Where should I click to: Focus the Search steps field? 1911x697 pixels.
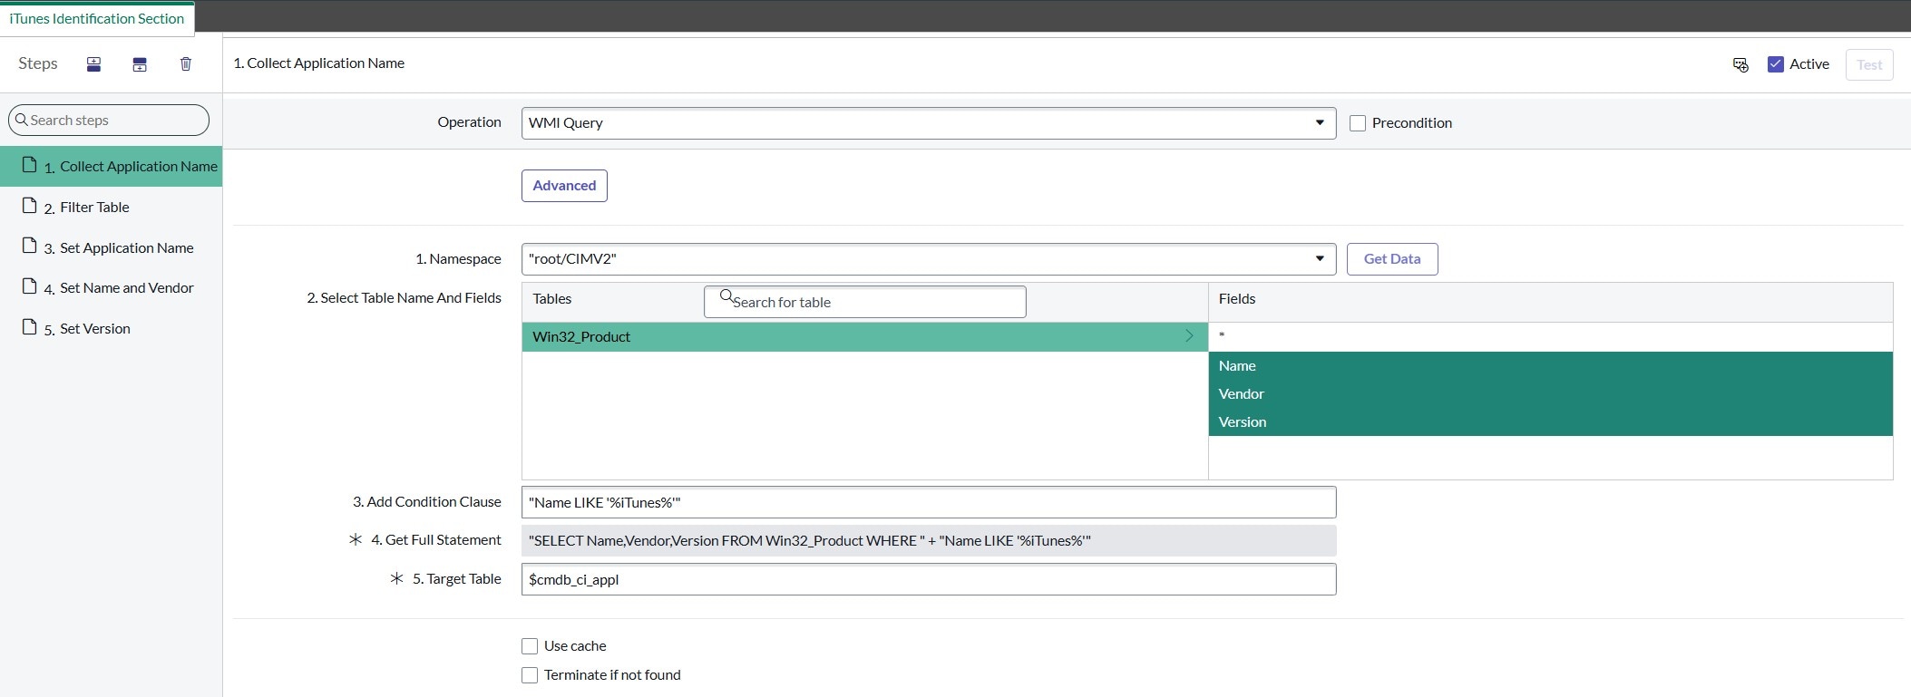109,120
